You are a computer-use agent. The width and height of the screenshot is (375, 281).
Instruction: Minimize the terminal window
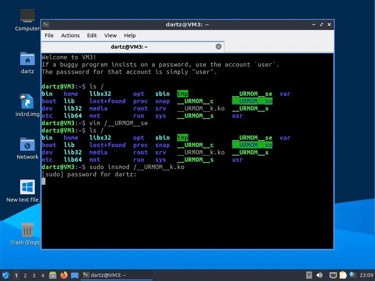(x=314, y=25)
